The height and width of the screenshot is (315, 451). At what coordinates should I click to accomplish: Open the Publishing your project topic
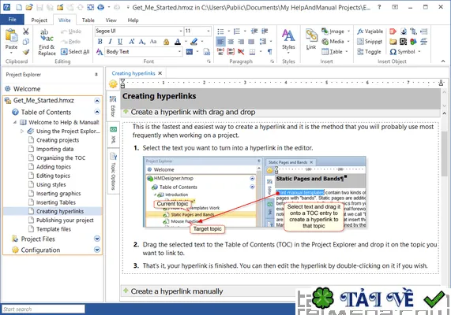tap(65, 220)
